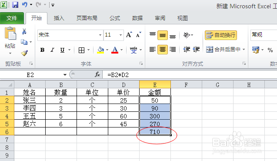Toggle Bold formatting
This screenshot has height=161, width=277.
tap(42, 50)
